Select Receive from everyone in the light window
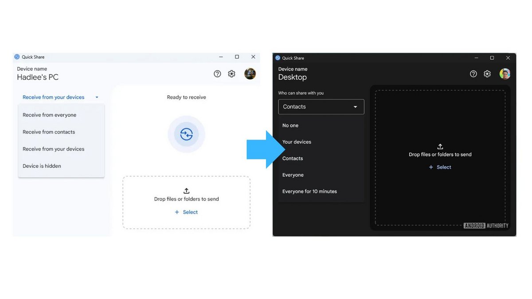 (49, 115)
